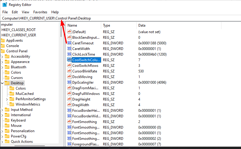Open the Edit menu

pyautogui.click(x=15, y=12)
